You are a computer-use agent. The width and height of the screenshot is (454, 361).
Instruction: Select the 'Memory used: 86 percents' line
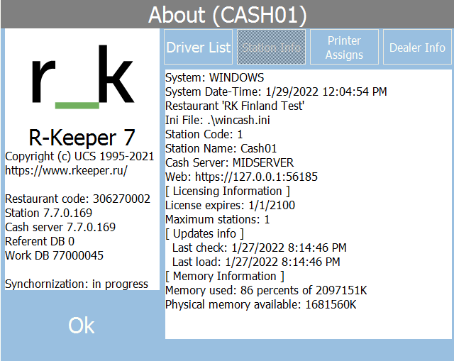(x=266, y=290)
